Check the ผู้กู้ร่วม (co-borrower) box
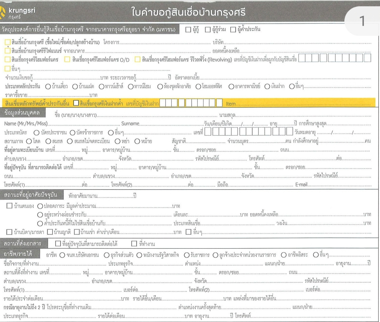 [x=208, y=30]
